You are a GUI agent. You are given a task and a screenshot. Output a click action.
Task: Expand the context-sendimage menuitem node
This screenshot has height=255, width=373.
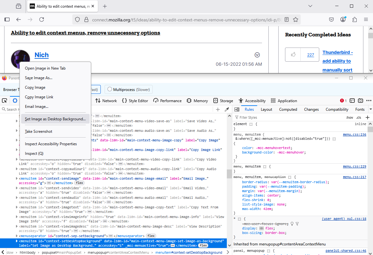click(17, 179)
